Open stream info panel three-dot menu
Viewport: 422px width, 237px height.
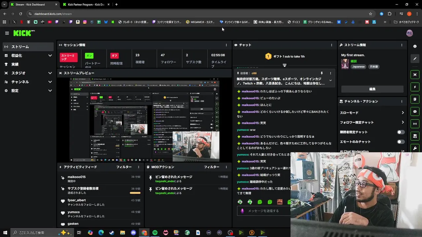(x=402, y=45)
